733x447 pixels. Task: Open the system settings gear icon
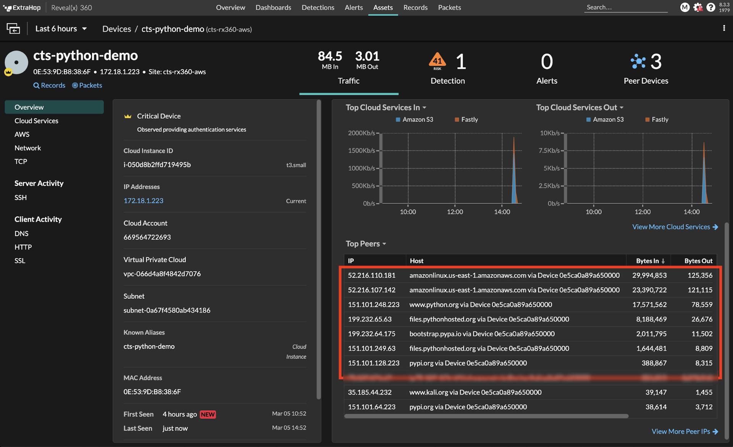[698, 8]
